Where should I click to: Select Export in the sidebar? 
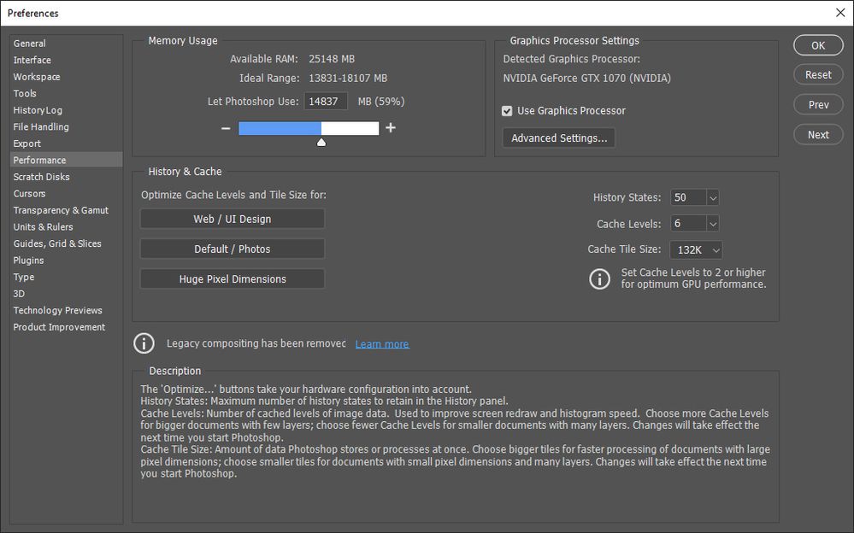(66, 143)
